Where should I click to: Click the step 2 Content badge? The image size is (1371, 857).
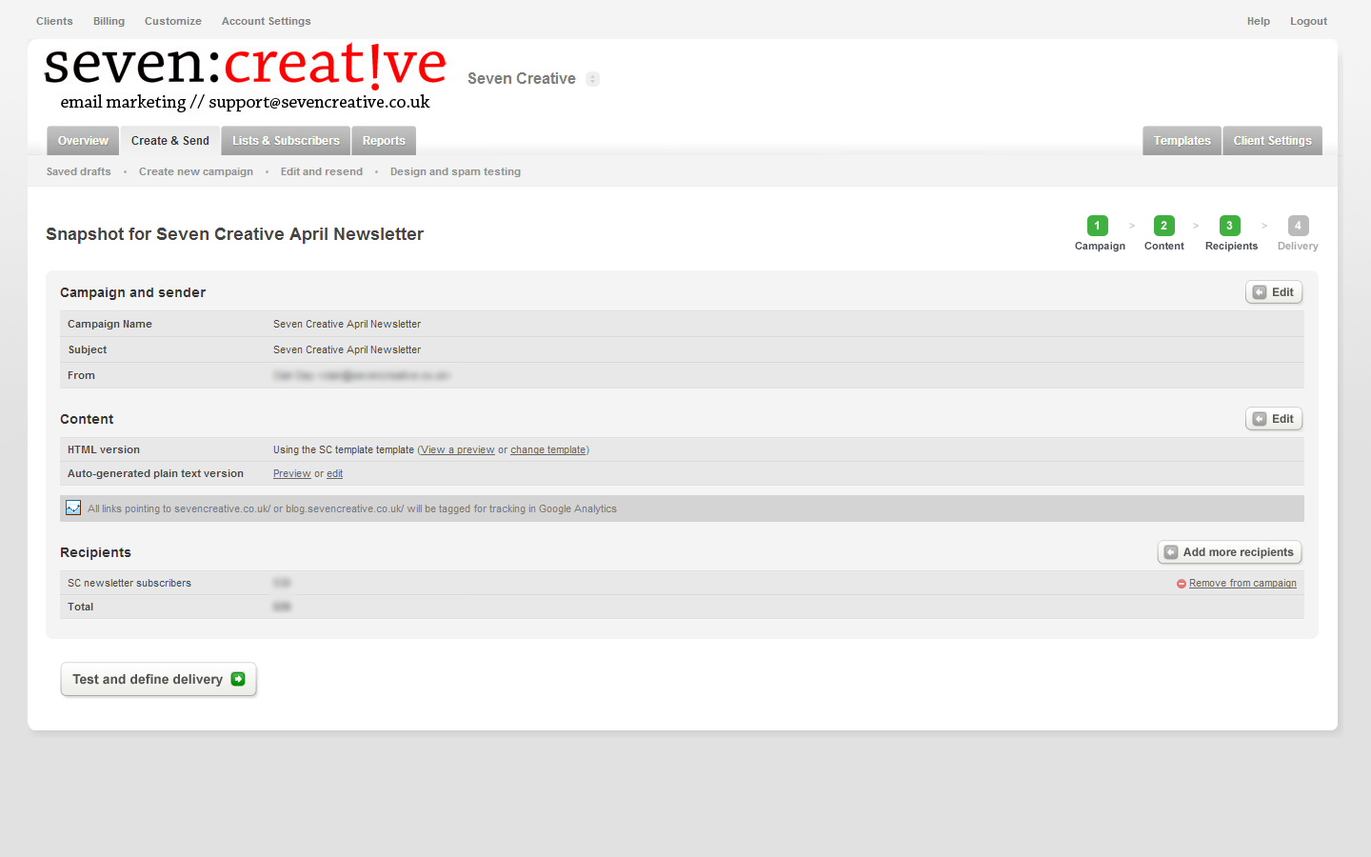tap(1163, 226)
